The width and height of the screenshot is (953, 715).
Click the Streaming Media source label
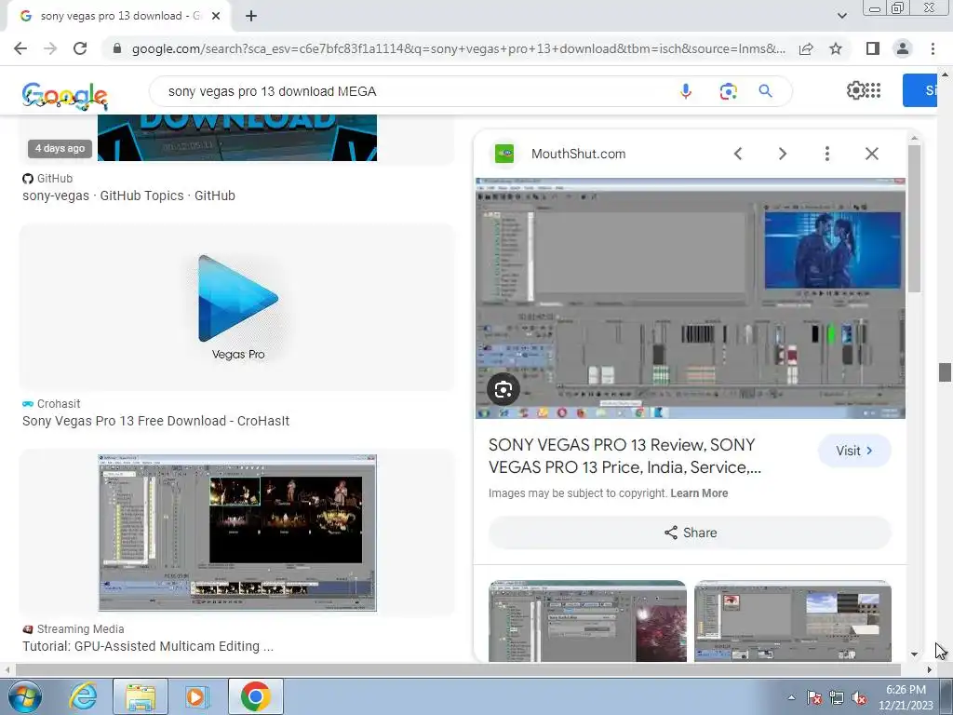pos(73,629)
